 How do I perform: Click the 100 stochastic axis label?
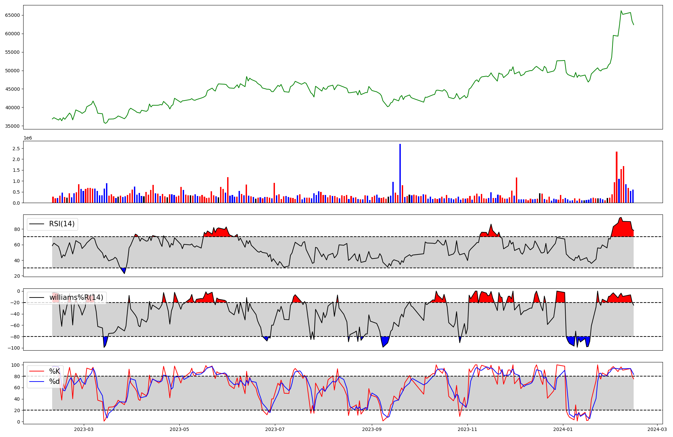(x=16, y=365)
